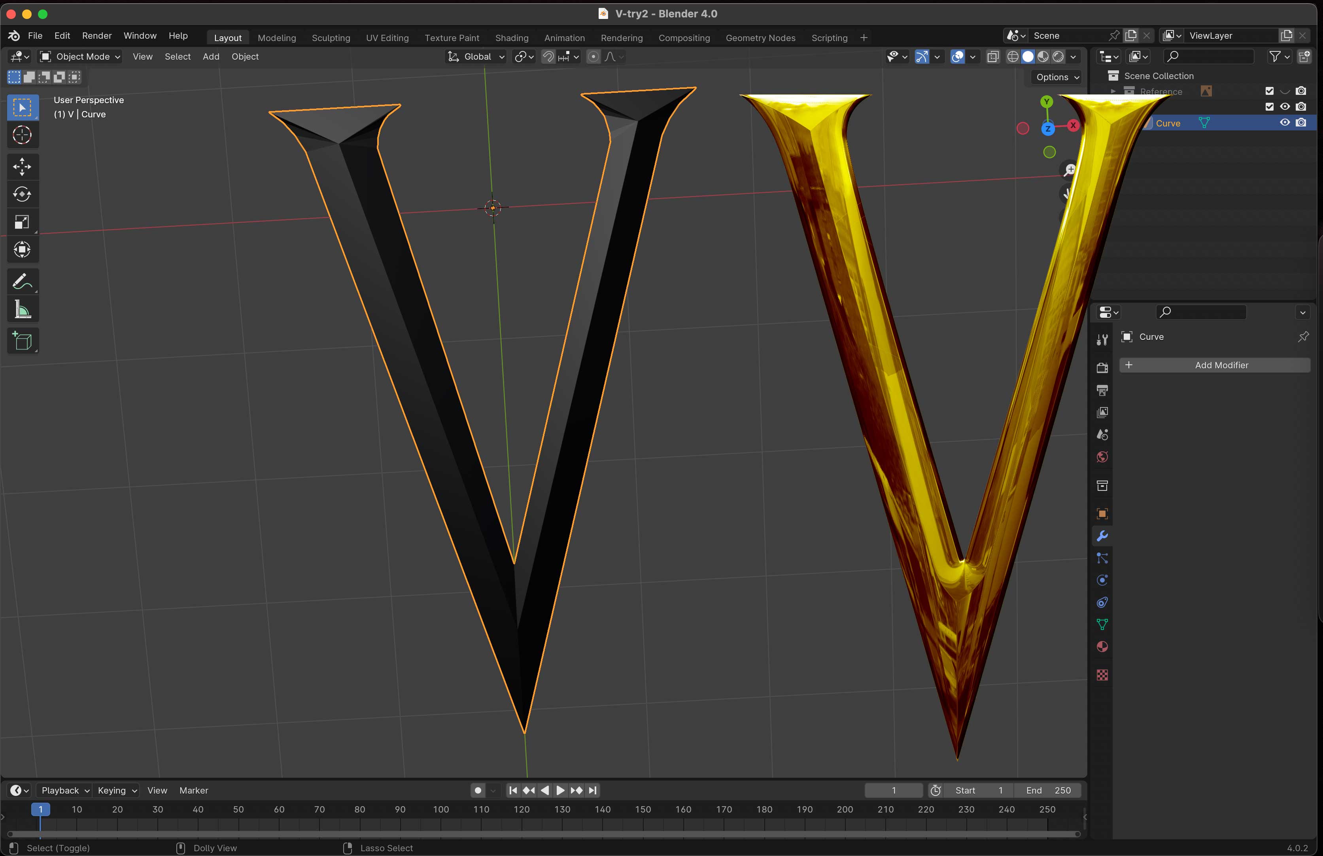Viewport: 1323px width, 856px height.
Task: Toggle the timeline preview range clock
Action: [x=936, y=790]
